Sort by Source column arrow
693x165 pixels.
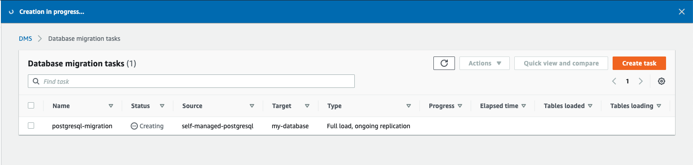[252, 106]
